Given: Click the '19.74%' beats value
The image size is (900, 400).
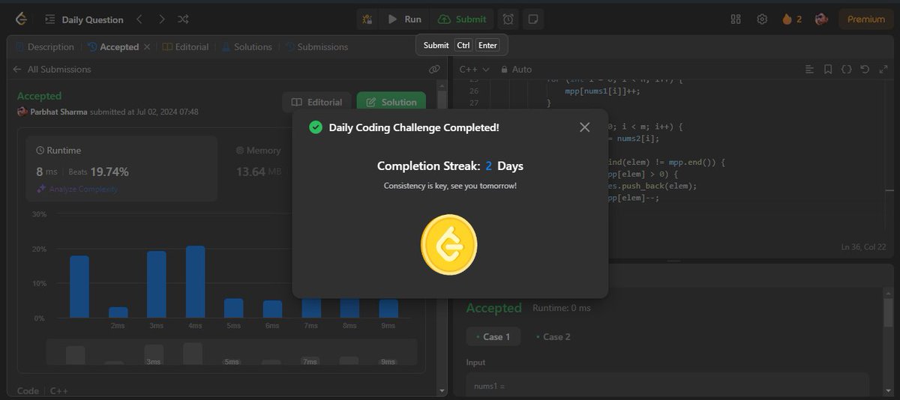Looking at the screenshot, I should tap(109, 172).
